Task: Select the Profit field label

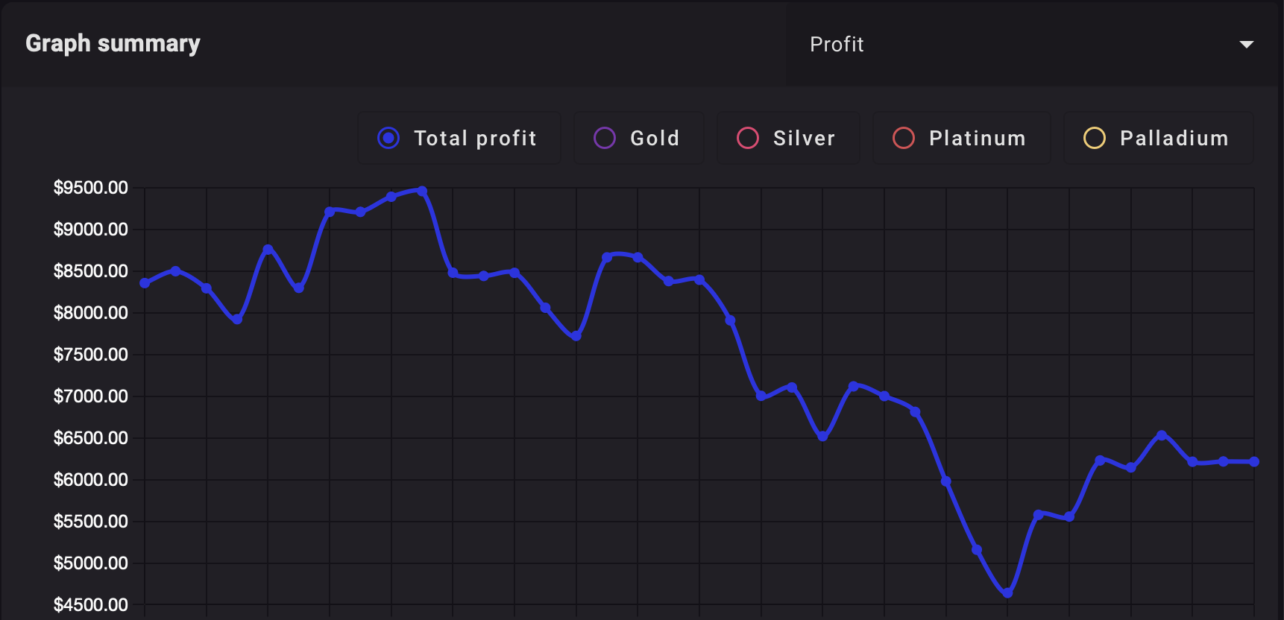Action: coord(837,44)
